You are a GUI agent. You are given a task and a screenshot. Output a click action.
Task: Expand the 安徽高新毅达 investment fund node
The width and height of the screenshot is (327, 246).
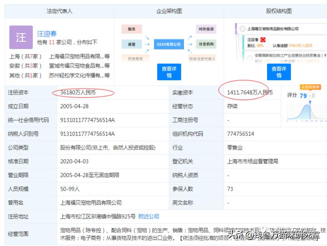(250, 59)
